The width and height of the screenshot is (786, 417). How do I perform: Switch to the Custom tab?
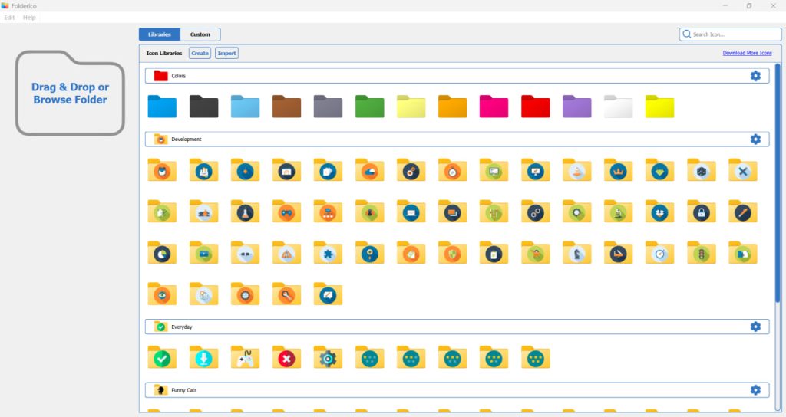click(x=200, y=34)
